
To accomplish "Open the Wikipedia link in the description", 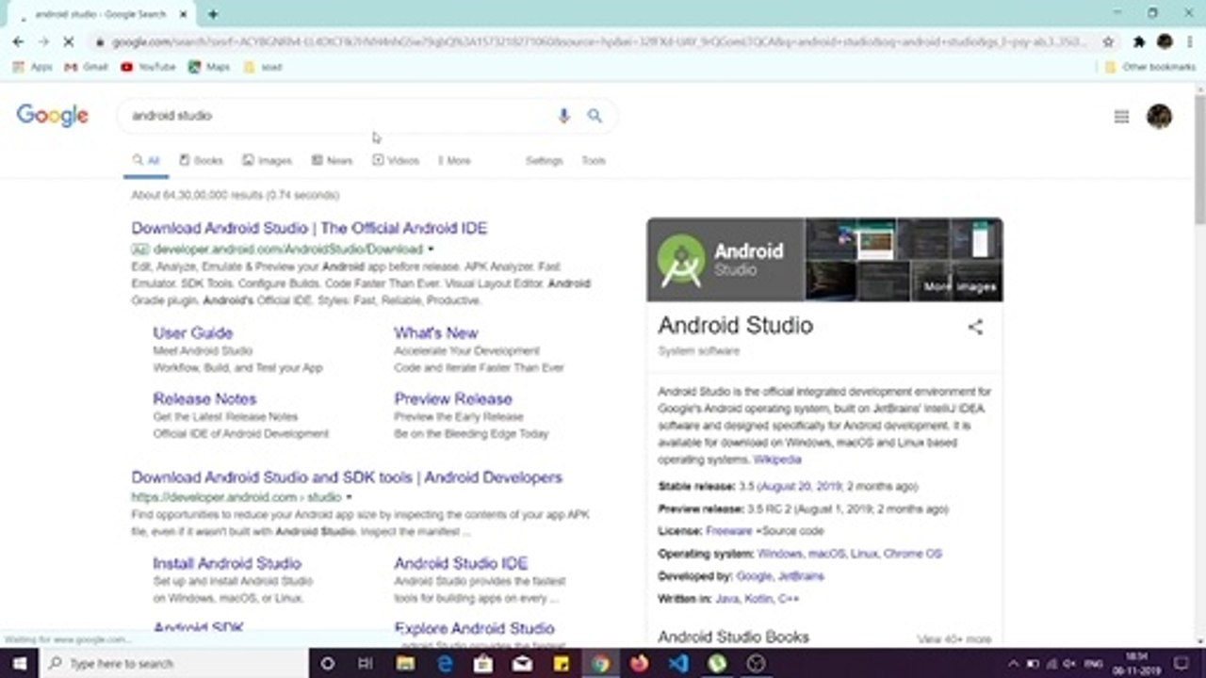I will [x=777, y=460].
